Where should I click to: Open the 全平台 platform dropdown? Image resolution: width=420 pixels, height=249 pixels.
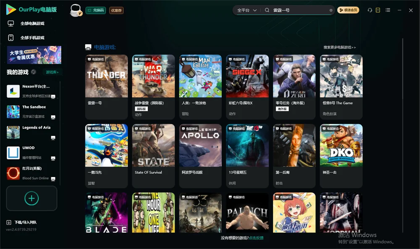point(247,10)
